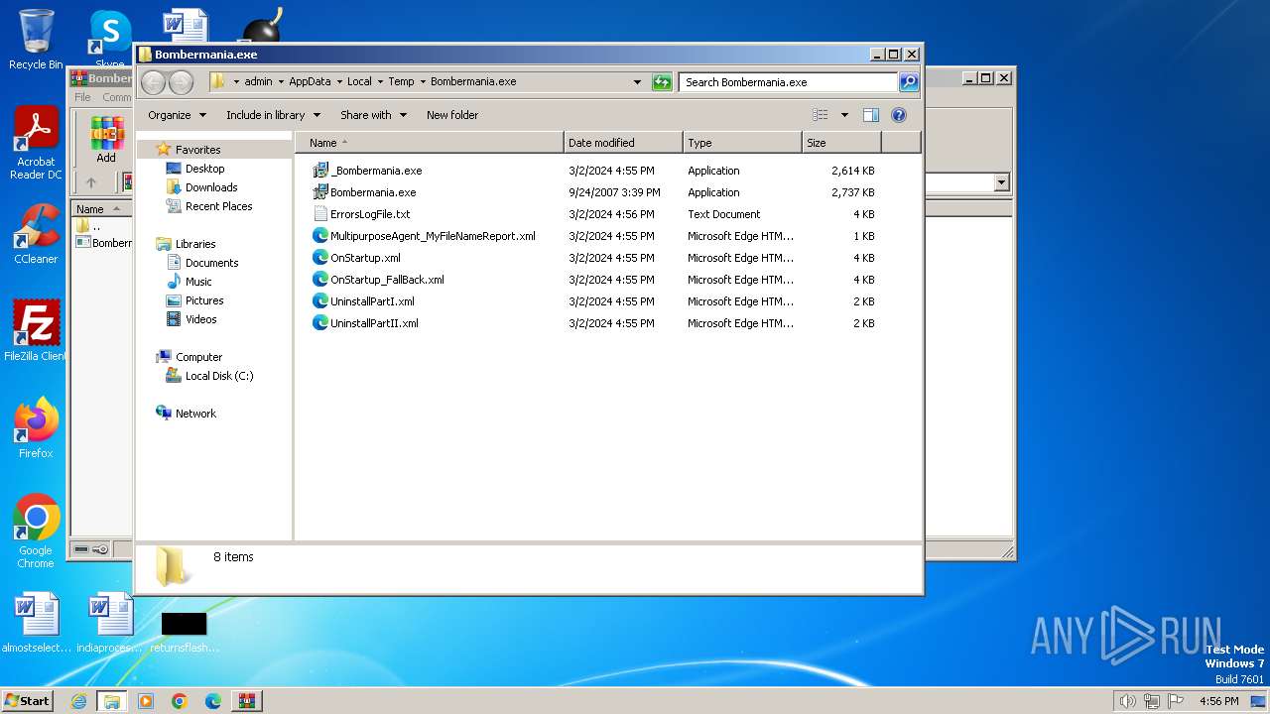Sort by the Size column header
The height and width of the screenshot is (714, 1270).
(841, 143)
